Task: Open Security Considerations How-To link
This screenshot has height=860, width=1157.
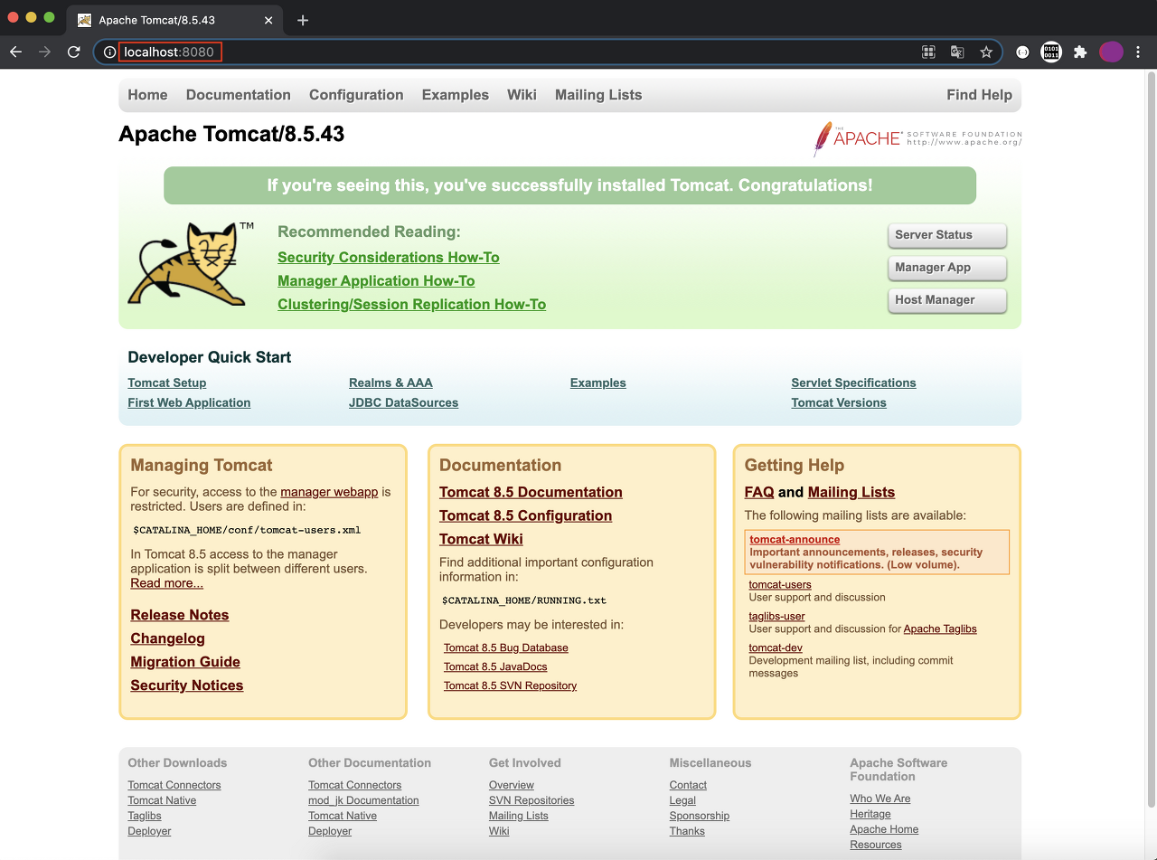Action: [389, 258]
